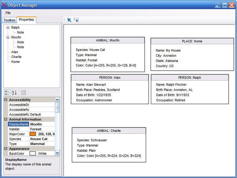Click the property grid scrollbar thumb

point(57,107)
